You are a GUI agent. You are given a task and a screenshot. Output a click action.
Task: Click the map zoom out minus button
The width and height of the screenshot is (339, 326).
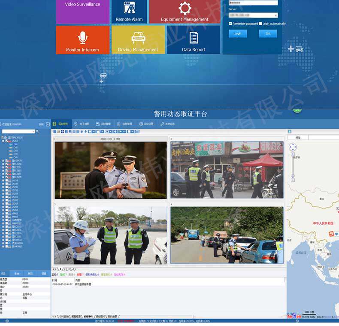[x=293, y=180]
